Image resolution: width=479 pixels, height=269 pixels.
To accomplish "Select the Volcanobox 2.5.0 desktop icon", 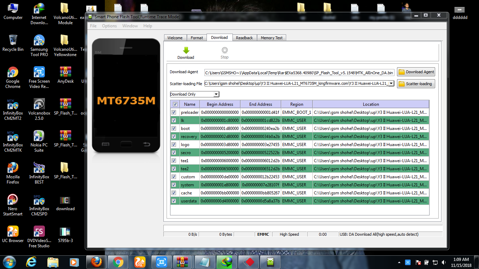I will coord(39,110).
